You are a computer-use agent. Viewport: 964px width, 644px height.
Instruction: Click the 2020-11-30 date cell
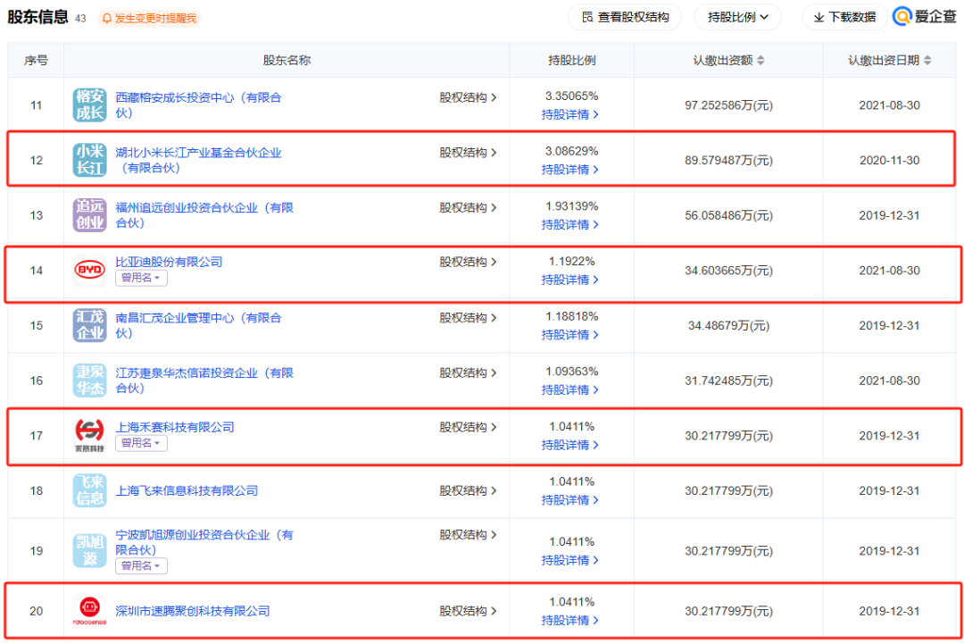pos(890,161)
